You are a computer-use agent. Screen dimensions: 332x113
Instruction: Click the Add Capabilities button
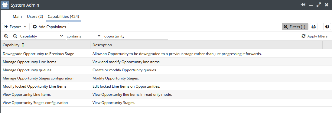click(x=50, y=27)
